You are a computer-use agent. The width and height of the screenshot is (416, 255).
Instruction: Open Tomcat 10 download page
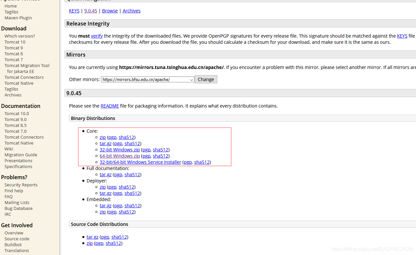(x=15, y=42)
